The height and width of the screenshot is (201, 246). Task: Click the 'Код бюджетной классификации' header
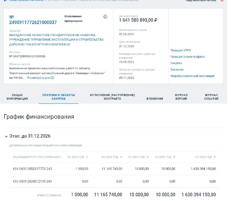point(37,157)
